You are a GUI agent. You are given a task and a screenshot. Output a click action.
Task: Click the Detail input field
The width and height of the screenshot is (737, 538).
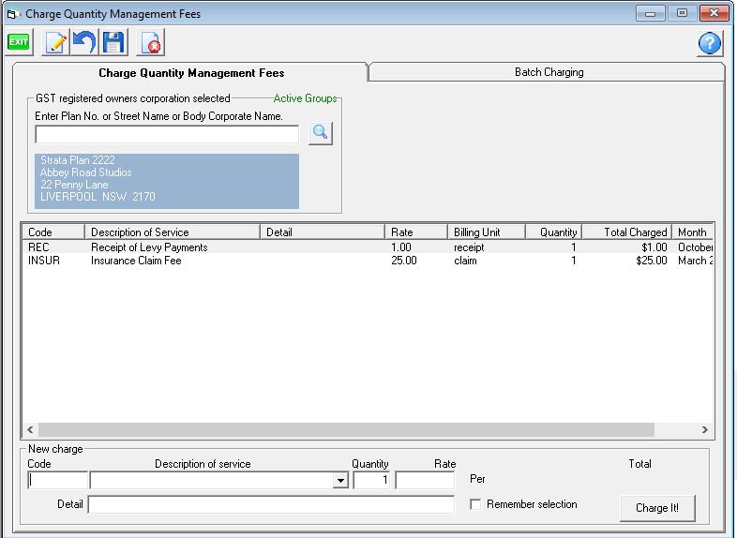click(x=271, y=504)
